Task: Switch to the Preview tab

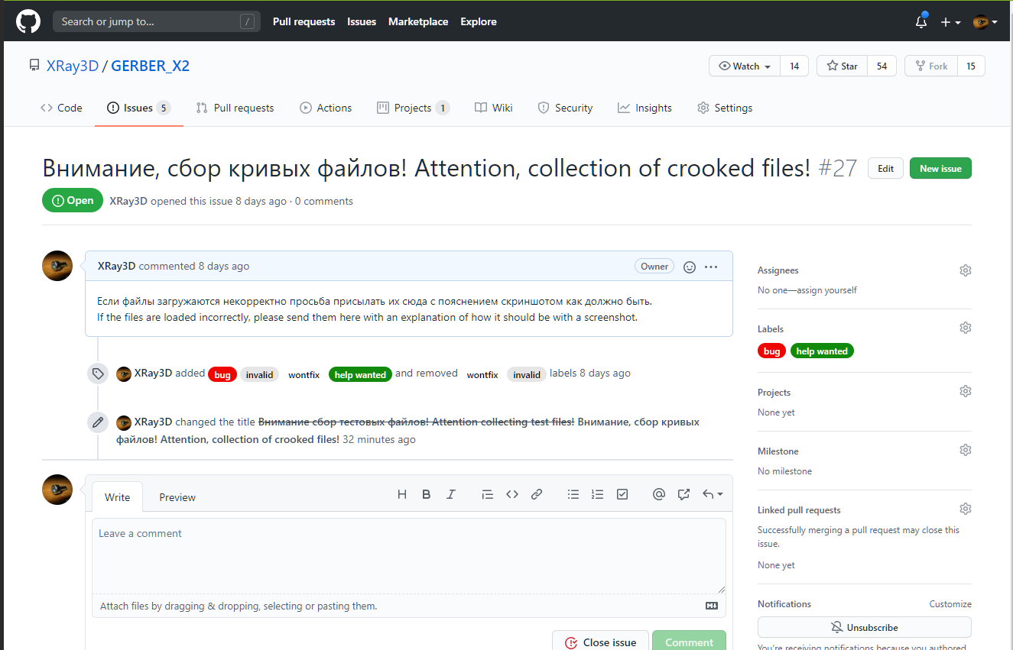Action: pyautogui.click(x=177, y=497)
